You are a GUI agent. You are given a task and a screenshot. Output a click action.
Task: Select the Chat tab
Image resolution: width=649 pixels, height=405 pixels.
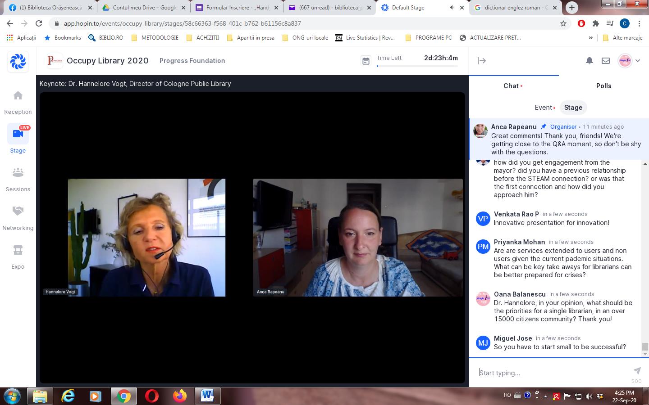511,86
